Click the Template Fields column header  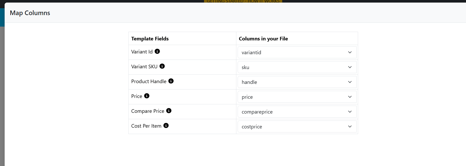coord(150,39)
